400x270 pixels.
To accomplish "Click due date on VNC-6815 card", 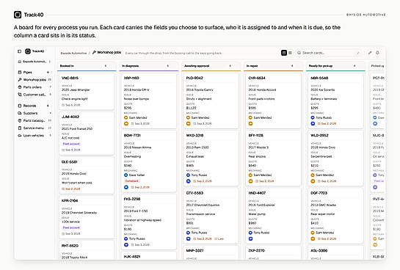I will tap(71, 105).
